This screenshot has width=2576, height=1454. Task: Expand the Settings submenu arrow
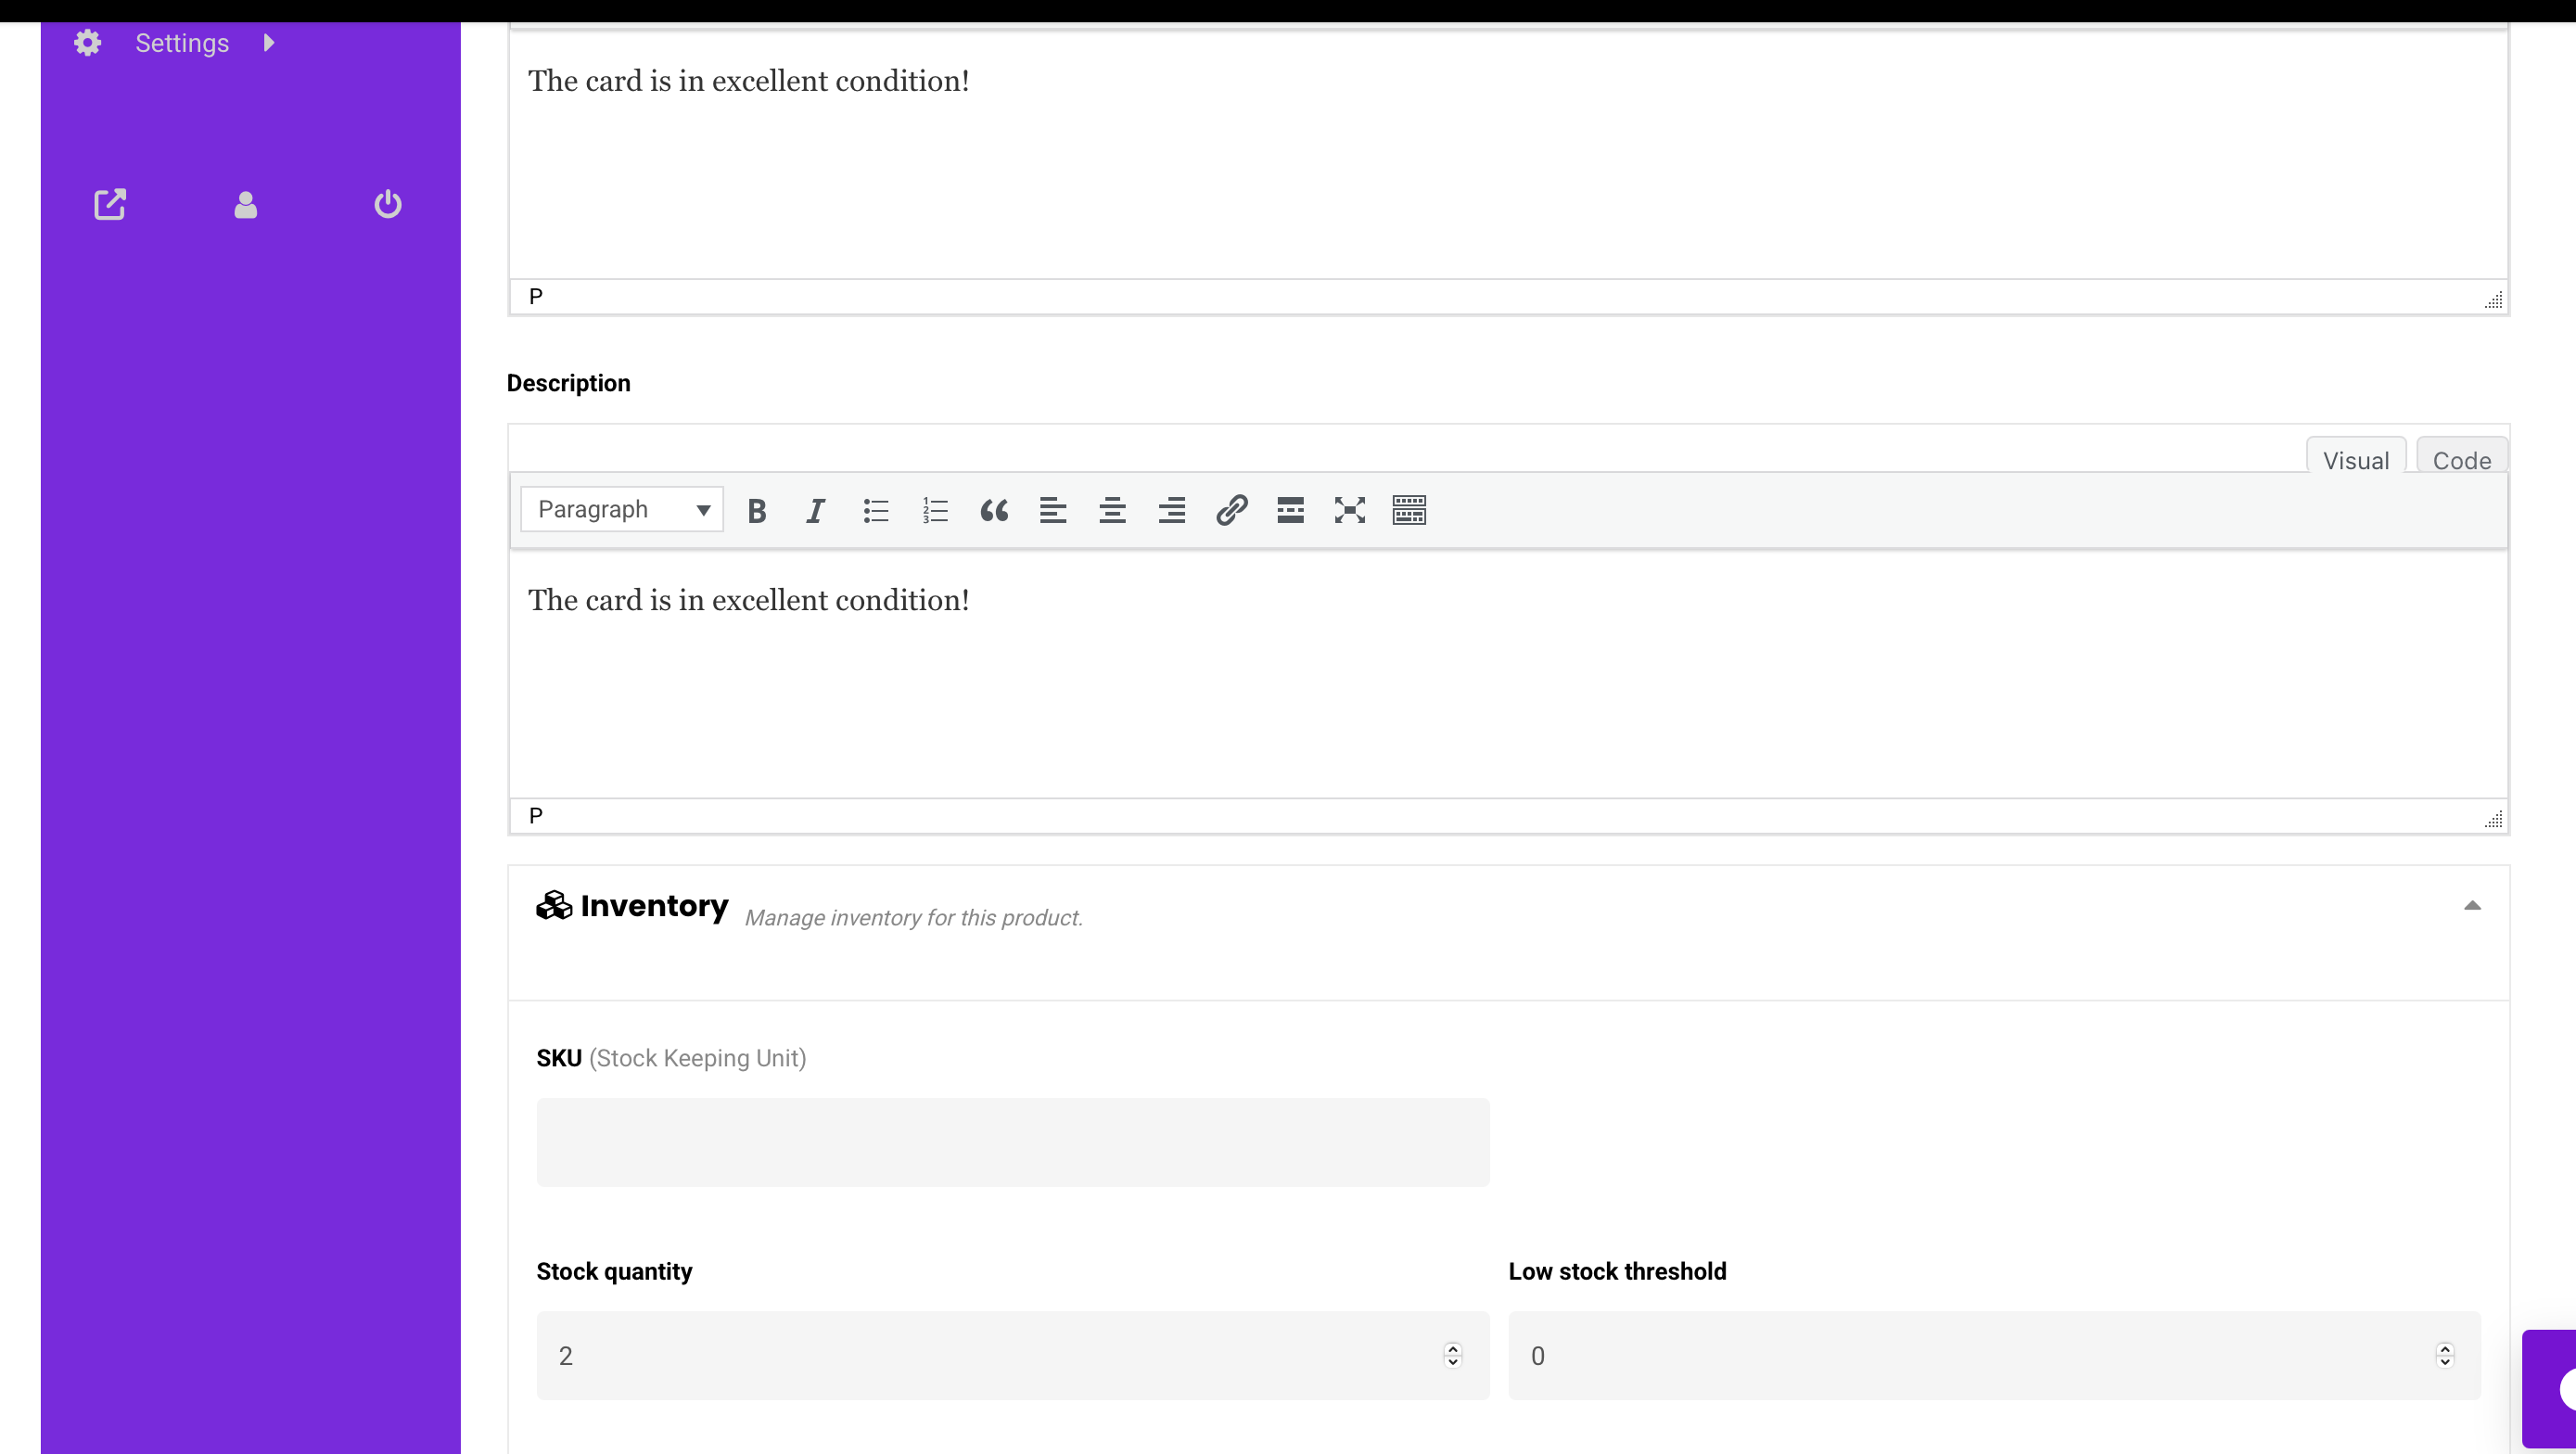[x=268, y=43]
